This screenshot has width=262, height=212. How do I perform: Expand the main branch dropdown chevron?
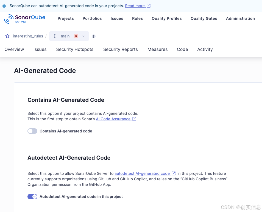(84, 36)
